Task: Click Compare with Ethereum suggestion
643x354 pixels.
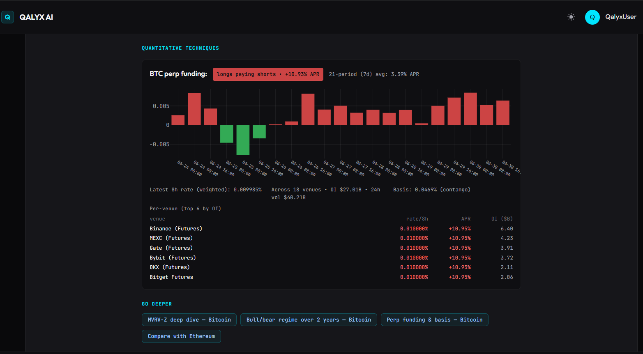Action: tap(181, 336)
